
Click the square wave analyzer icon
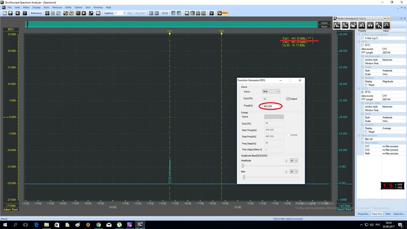click(362, 25)
